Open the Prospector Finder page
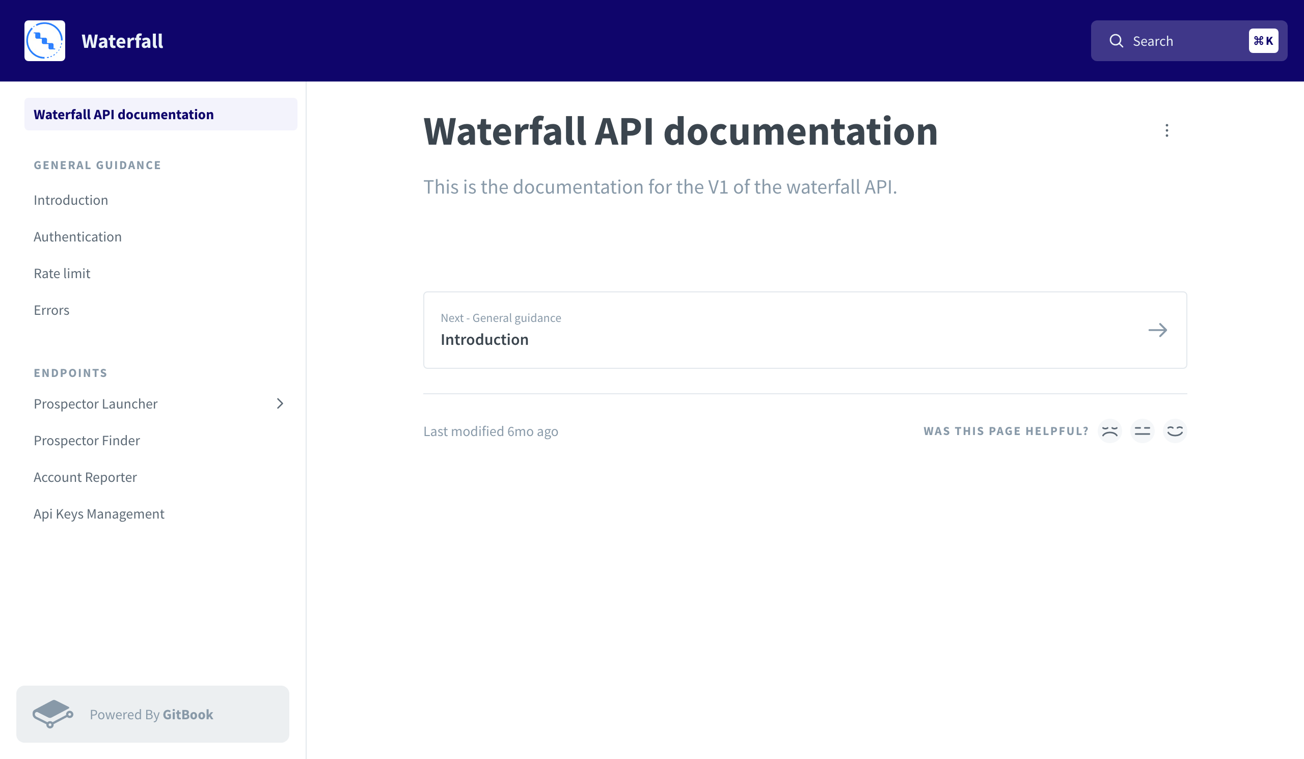This screenshot has width=1304, height=759. pos(87,441)
